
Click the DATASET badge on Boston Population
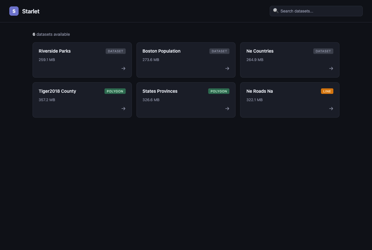[219, 51]
